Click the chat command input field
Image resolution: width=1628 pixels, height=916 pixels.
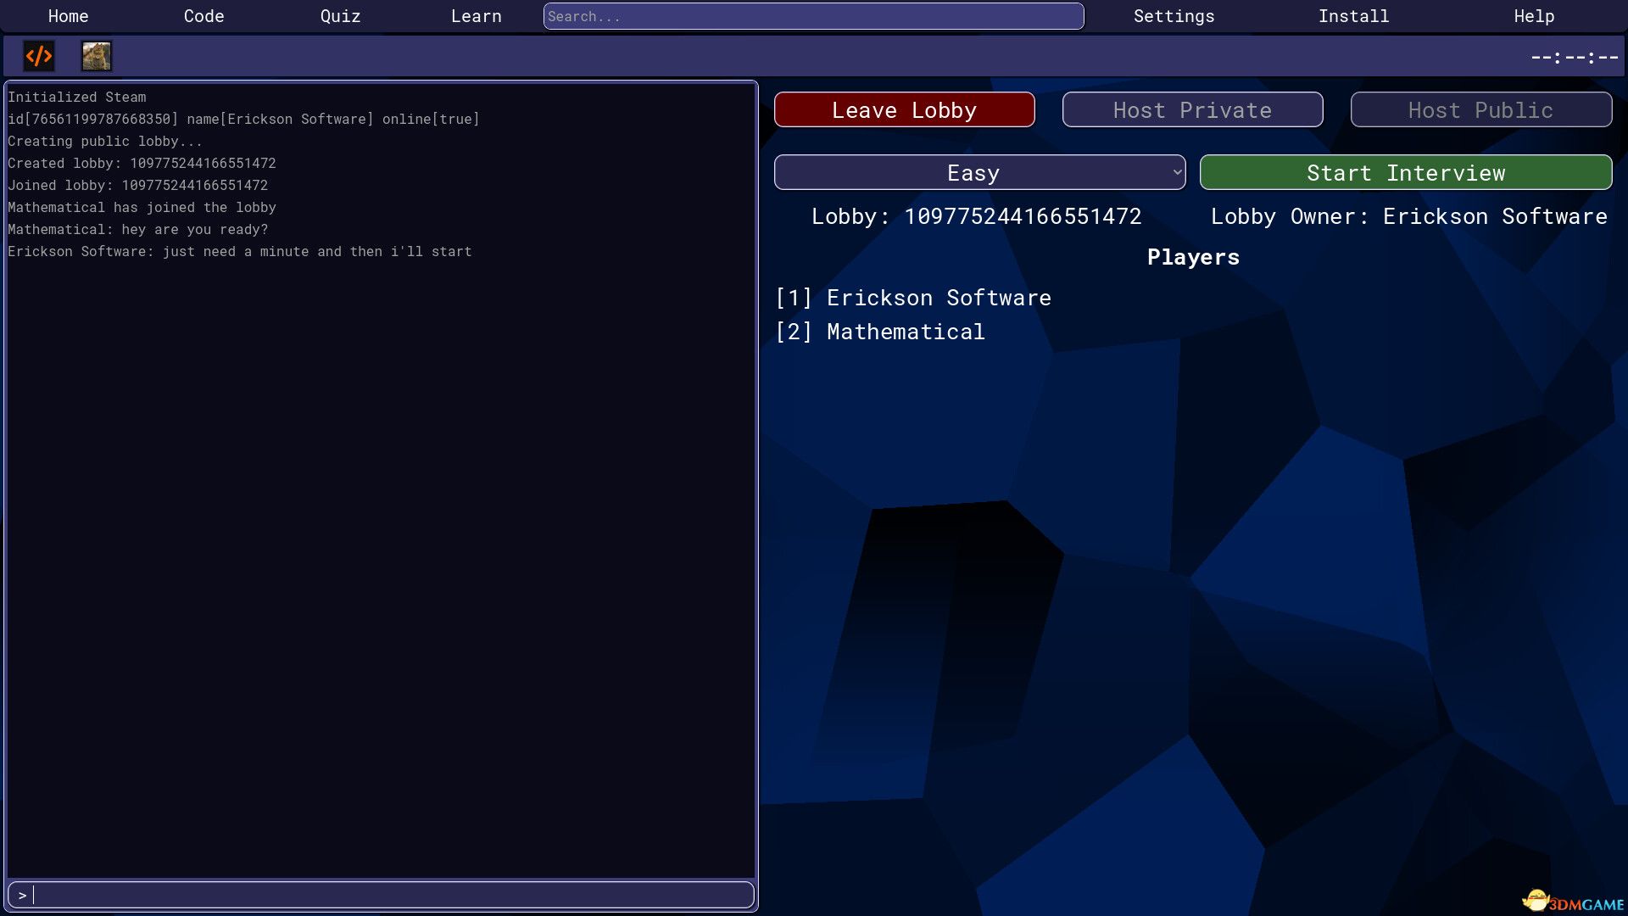pyautogui.click(x=382, y=895)
